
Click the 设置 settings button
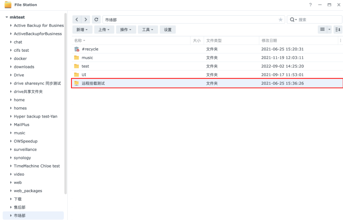(x=168, y=29)
